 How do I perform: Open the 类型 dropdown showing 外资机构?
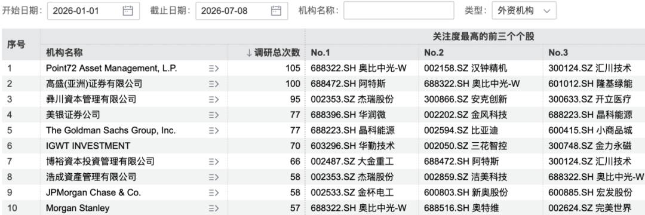click(x=524, y=11)
